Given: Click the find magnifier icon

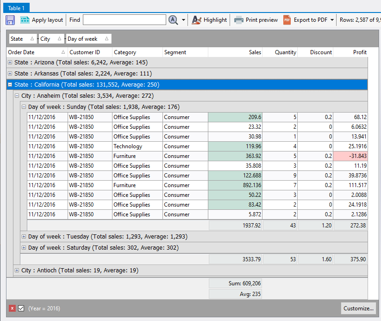Looking at the screenshot, I should point(174,20).
